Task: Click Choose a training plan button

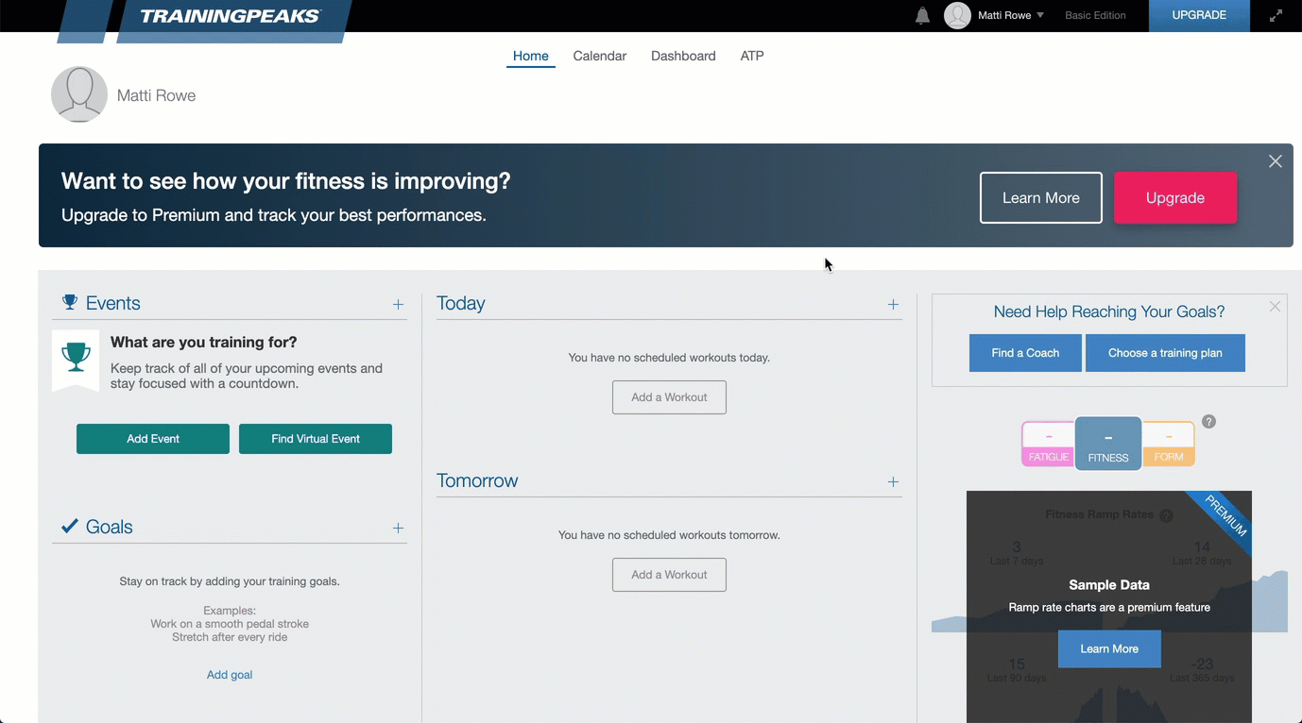Action: coord(1165,353)
